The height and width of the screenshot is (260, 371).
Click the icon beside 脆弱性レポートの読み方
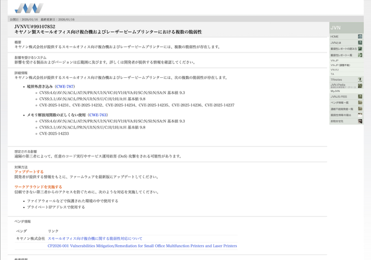click(360, 49)
